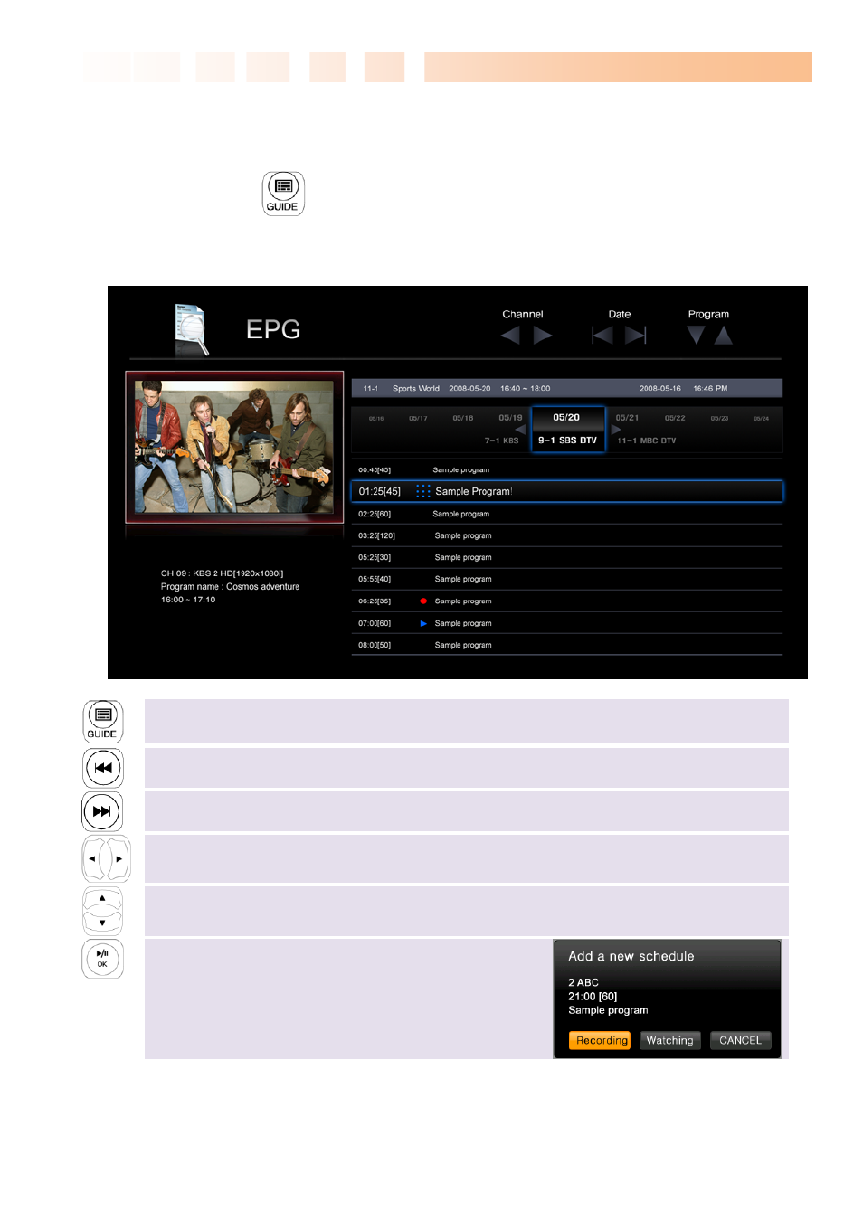Select the 05/17 date tab
The image size is (863, 1221).
pos(418,419)
